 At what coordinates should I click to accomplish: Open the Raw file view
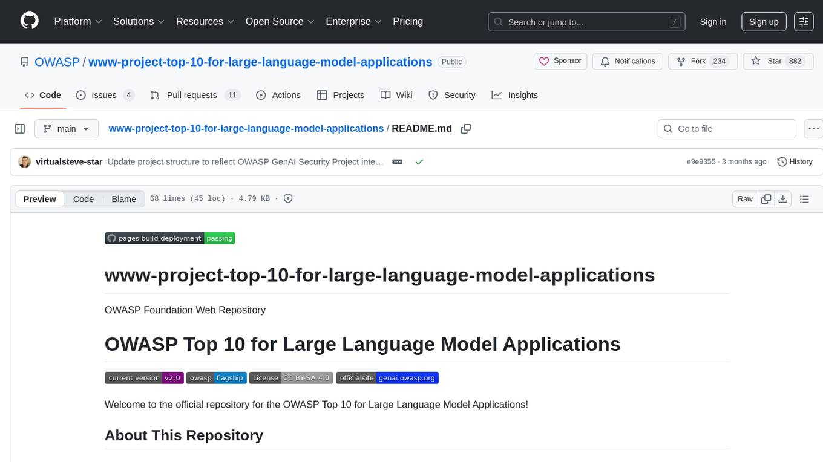[x=745, y=199]
